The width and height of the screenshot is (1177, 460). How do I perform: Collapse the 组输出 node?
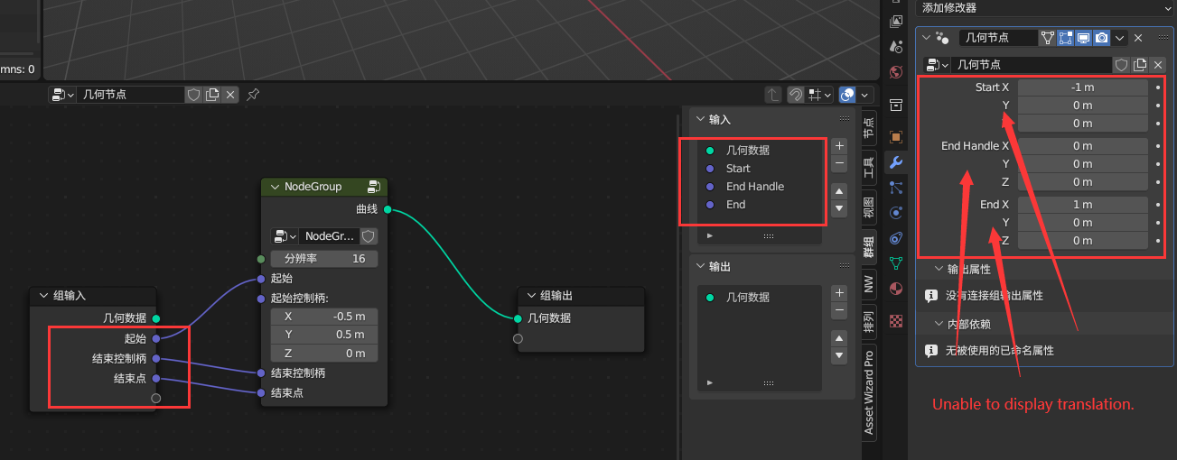[530, 296]
